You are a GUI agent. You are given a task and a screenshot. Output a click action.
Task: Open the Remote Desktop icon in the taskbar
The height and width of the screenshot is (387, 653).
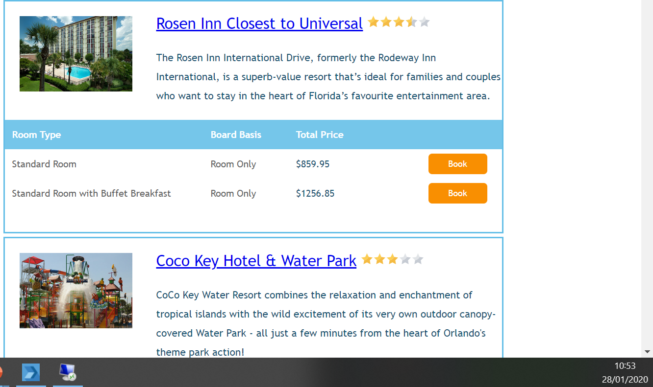coord(67,373)
